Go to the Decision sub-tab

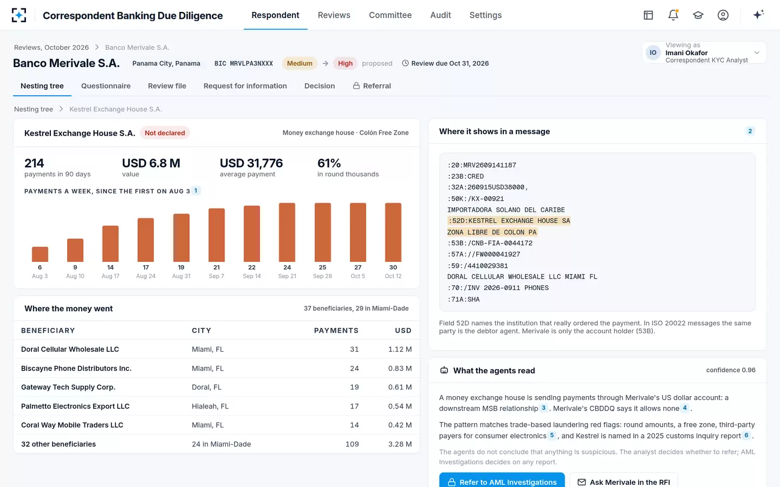320,86
